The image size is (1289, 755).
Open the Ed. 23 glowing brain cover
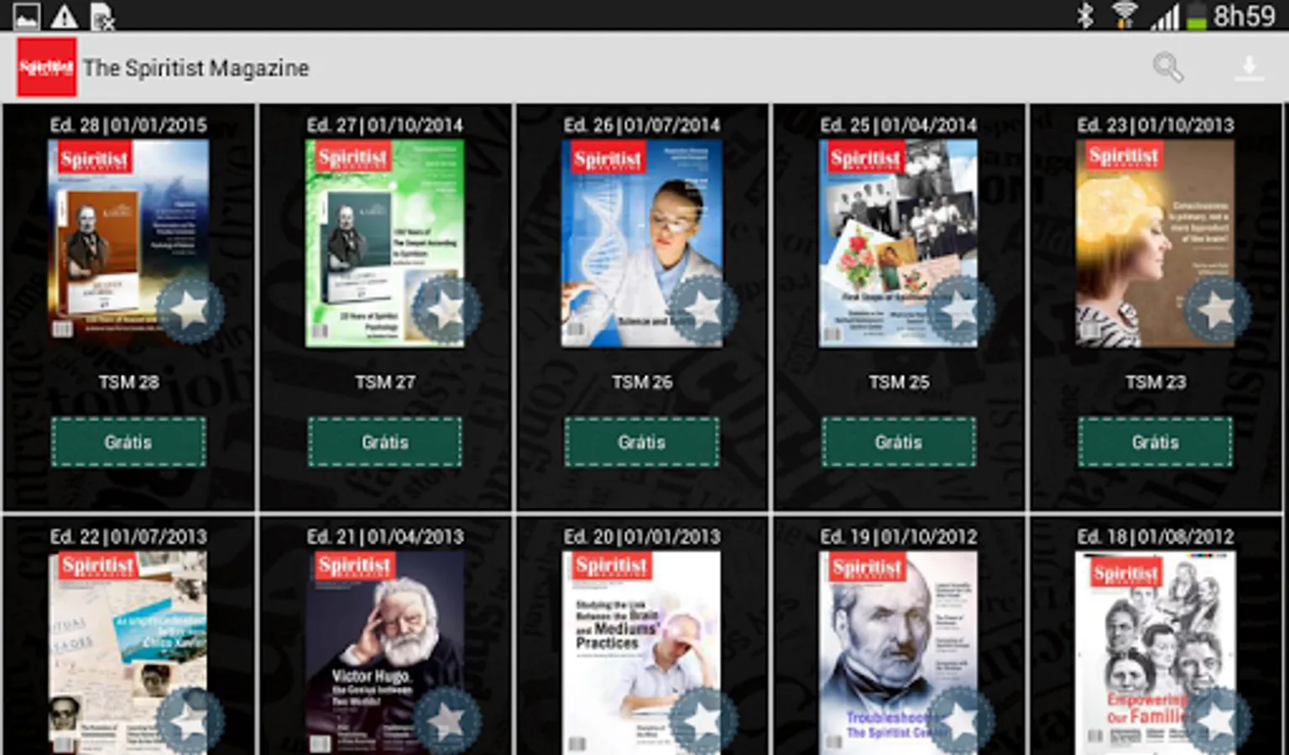[x=1156, y=243]
